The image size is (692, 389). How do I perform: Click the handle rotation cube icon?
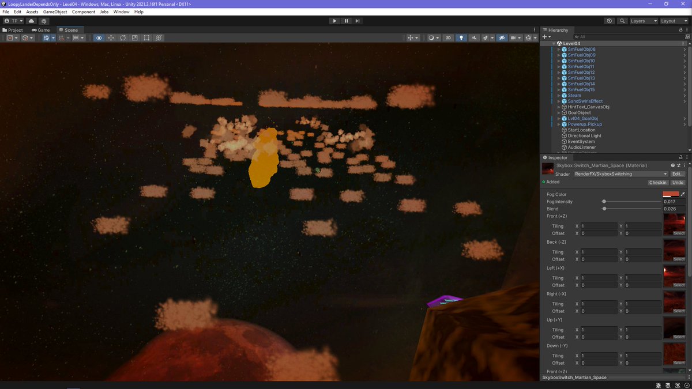(26, 38)
